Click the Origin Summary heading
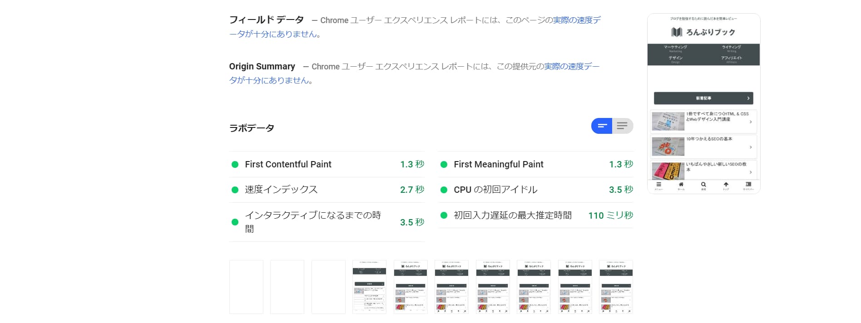This screenshot has height=323, width=861. click(x=262, y=66)
